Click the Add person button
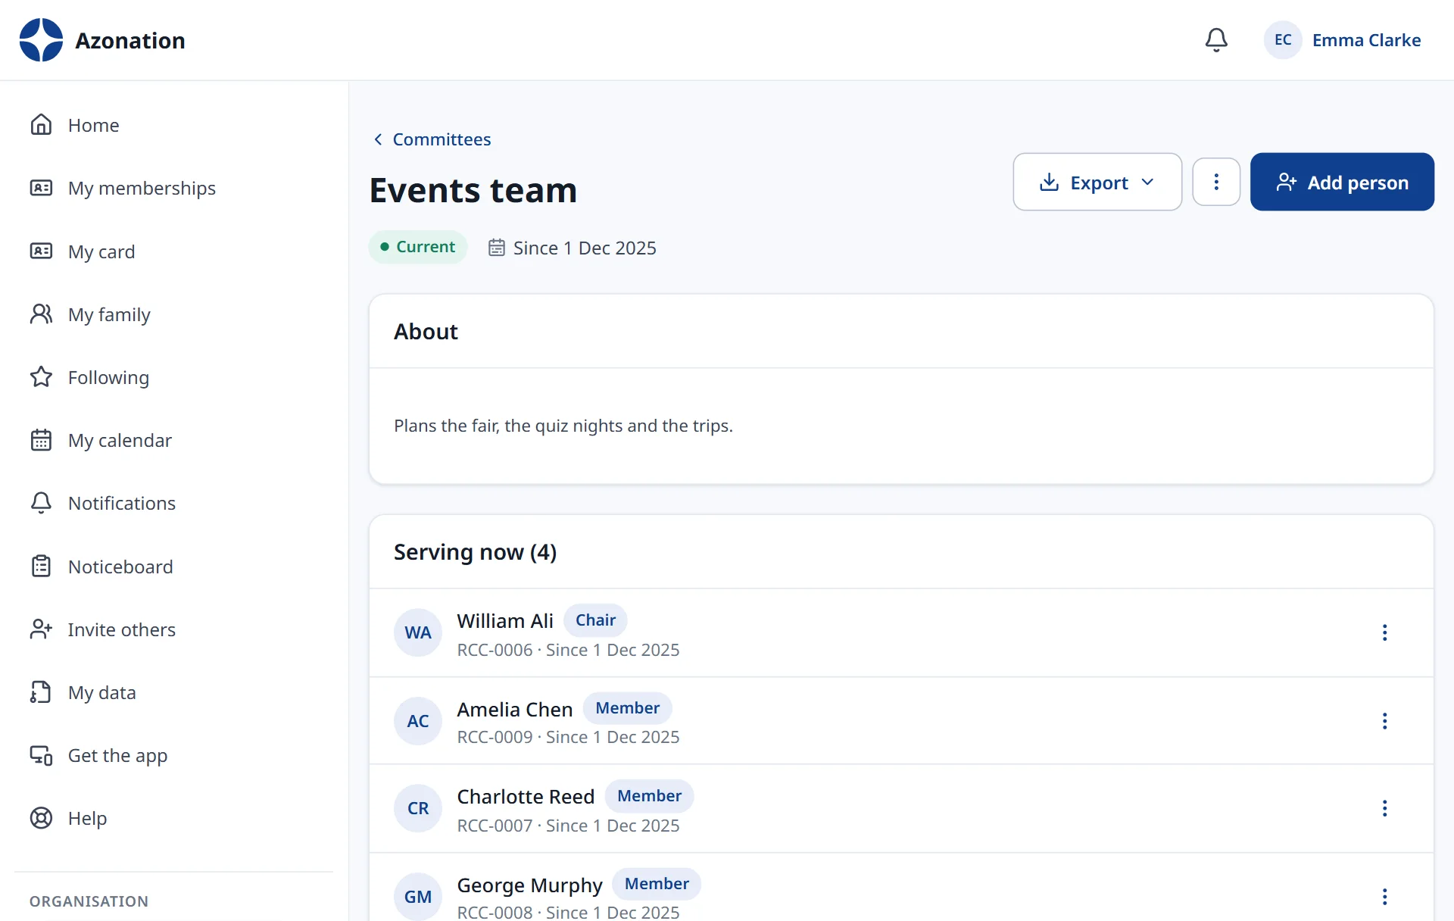Screen dimensions: 1454x921 coord(1342,182)
